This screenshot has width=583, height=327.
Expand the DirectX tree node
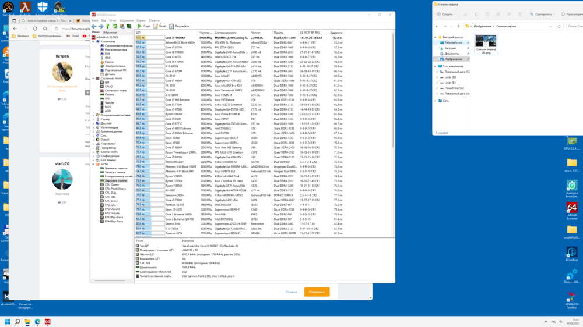(x=93, y=140)
